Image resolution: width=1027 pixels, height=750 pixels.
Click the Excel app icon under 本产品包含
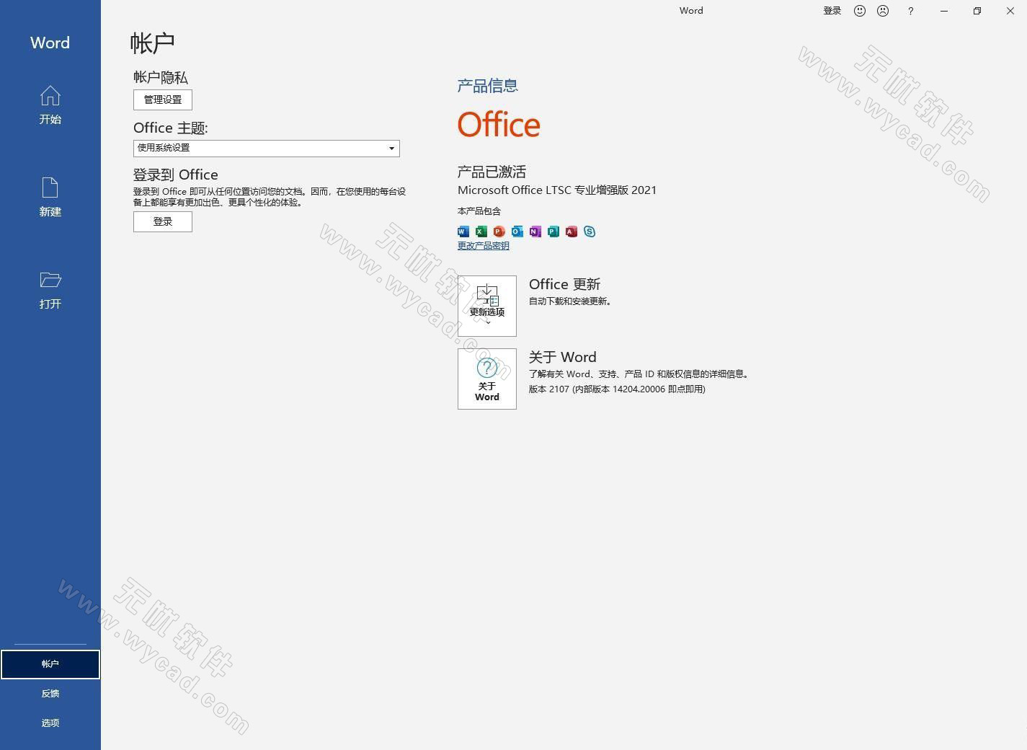[x=481, y=231]
